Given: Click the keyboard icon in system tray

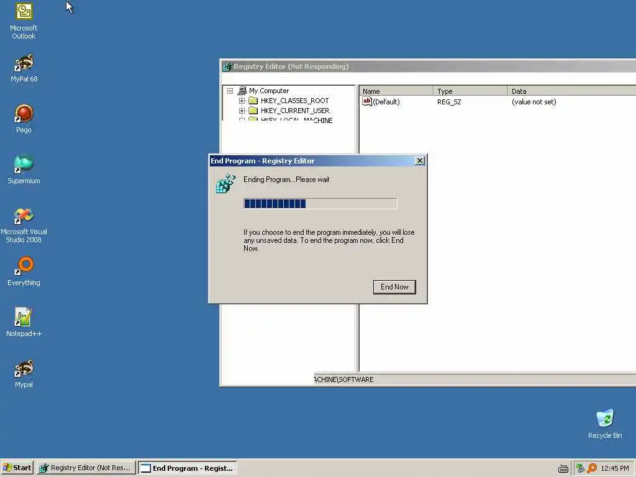Looking at the screenshot, I should point(563,468).
